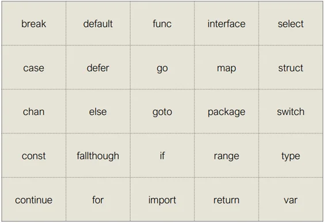325x223 pixels.
Task: Click the 'chan' keyword
Action: pos(34,112)
